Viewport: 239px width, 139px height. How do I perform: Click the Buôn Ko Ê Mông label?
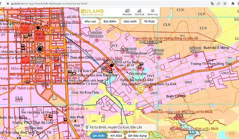click(x=216, y=48)
